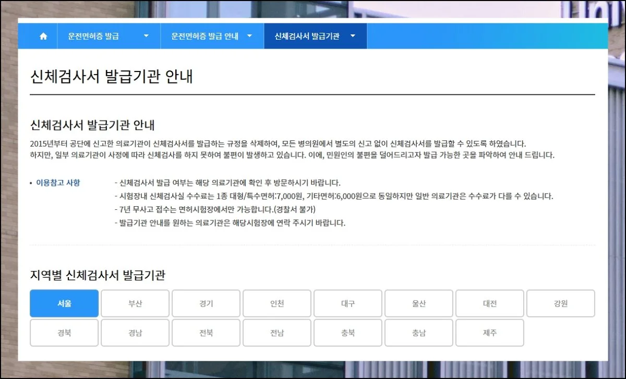This screenshot has height=379, width=626.
Task: Select the 인천 region button
Action: pos(277,303)
